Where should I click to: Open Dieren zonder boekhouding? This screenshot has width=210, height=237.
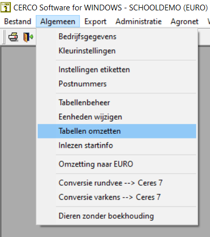tap(117, 216)
